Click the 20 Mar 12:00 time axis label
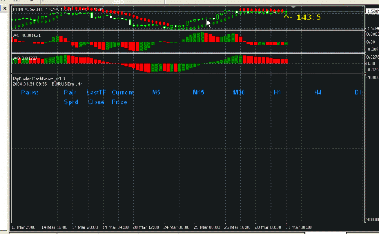Image resolution: width=379 pixels, height=234 pixels. coord(146,227)
